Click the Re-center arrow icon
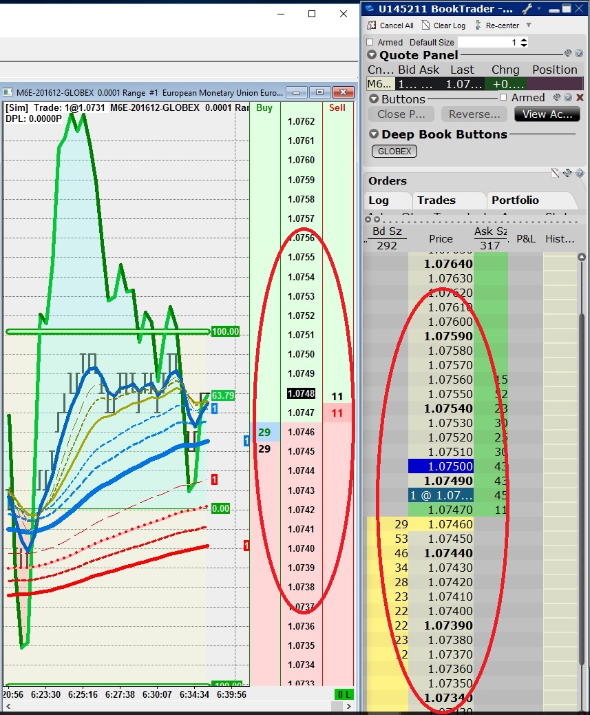This screenshot has height=715, width=590. click(478, 25)
